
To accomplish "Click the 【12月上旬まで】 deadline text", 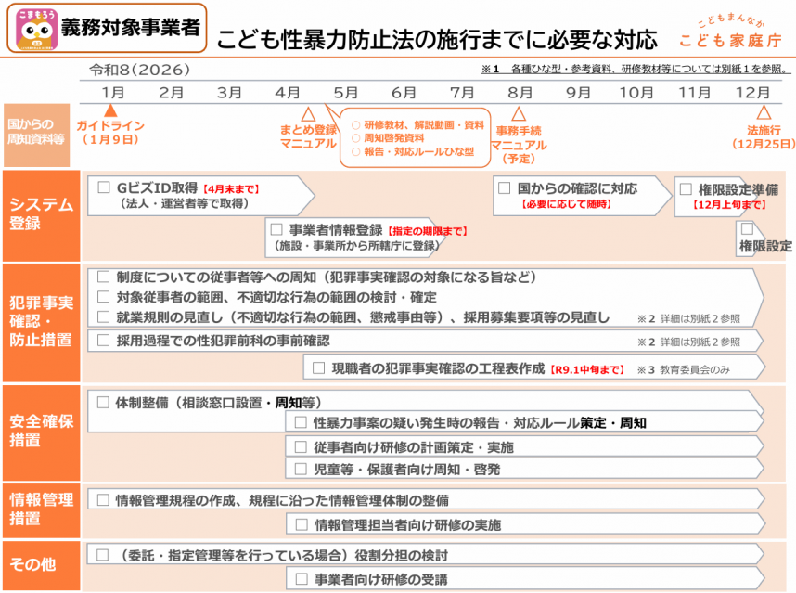I will point(729,205).
